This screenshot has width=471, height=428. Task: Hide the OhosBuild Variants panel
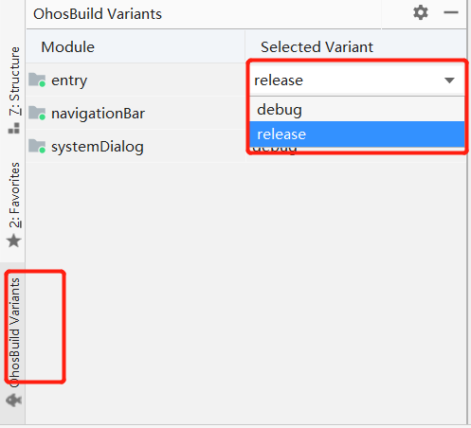coord(451,12)
